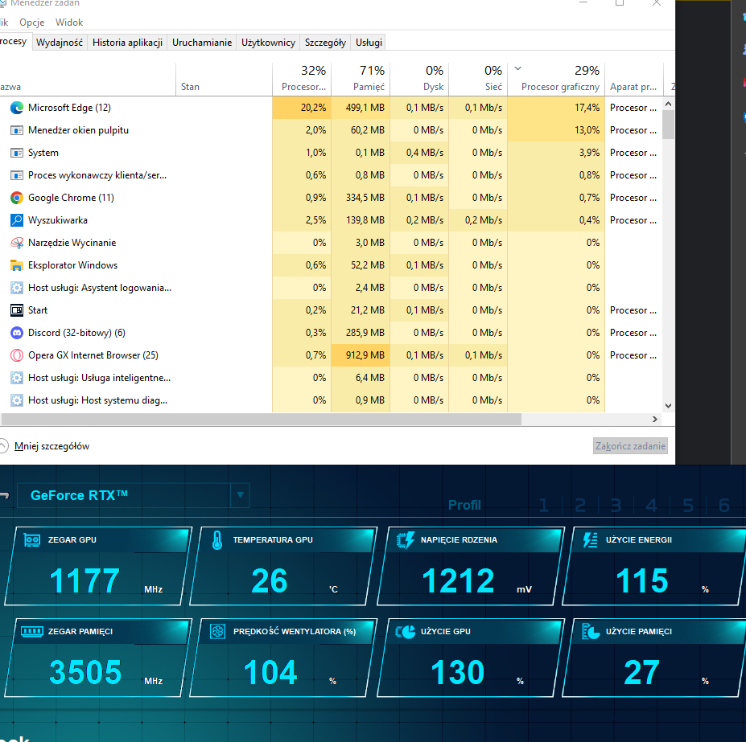This screenshot has width=746, height=742.
Task: Click the vertical scrollbar thumb
Action: 669,125
